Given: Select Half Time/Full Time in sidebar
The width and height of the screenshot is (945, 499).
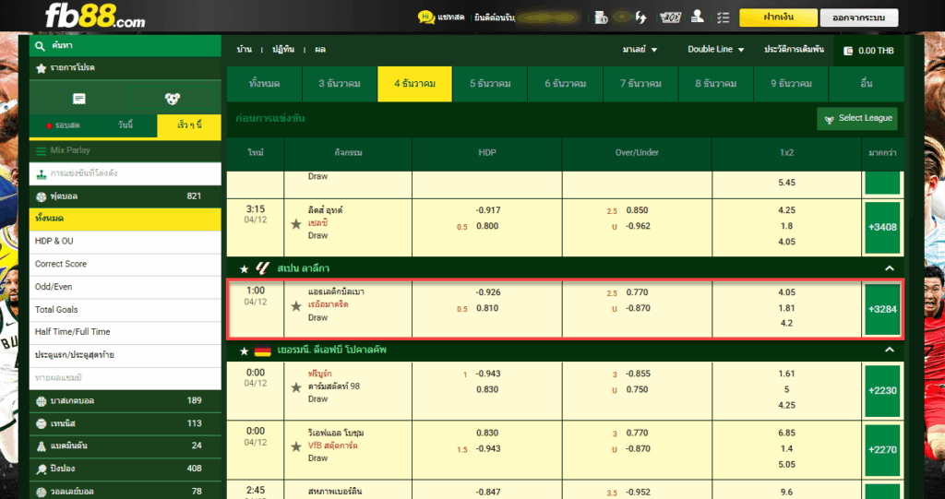Looking at the screenshot, I should point(125,332).
